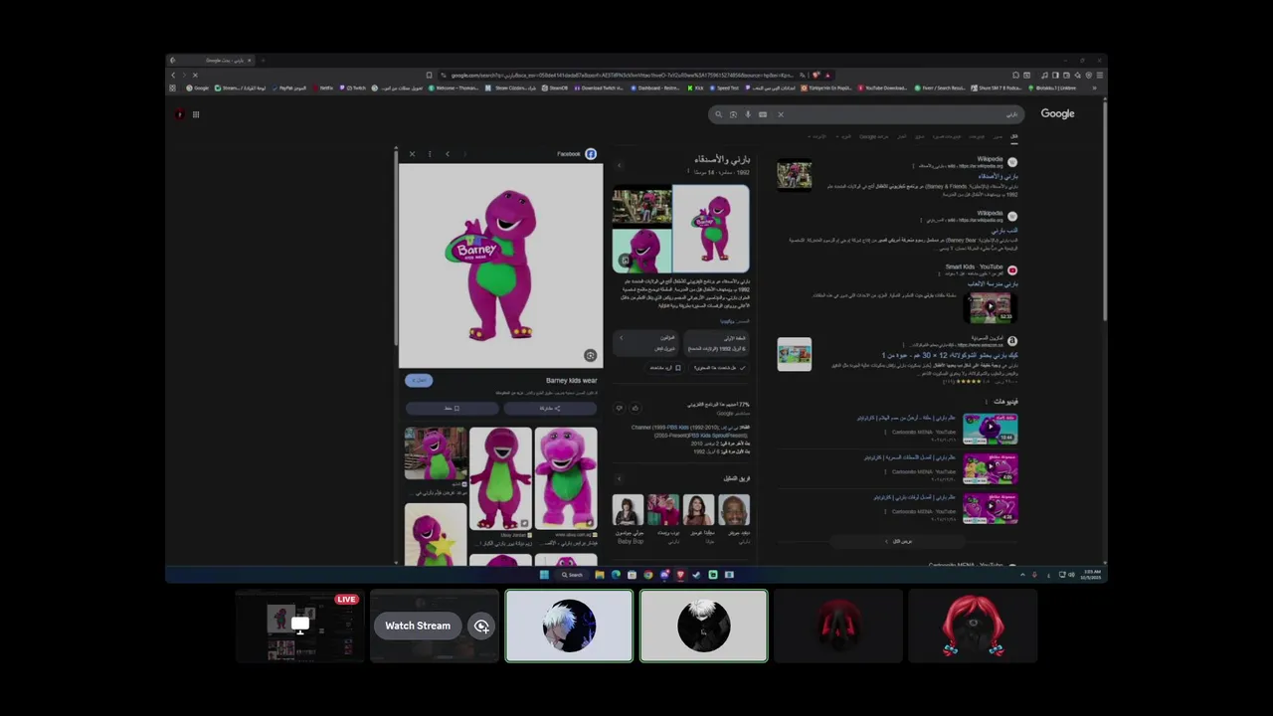
Task: Open the three-dot menu in image preview
Action: (430, 154)
